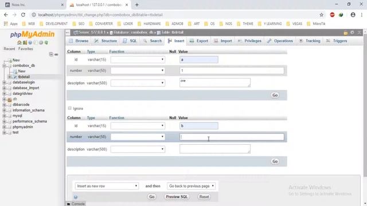
Task: Bookmark this page star icon
Action: (x=321, y=15)
